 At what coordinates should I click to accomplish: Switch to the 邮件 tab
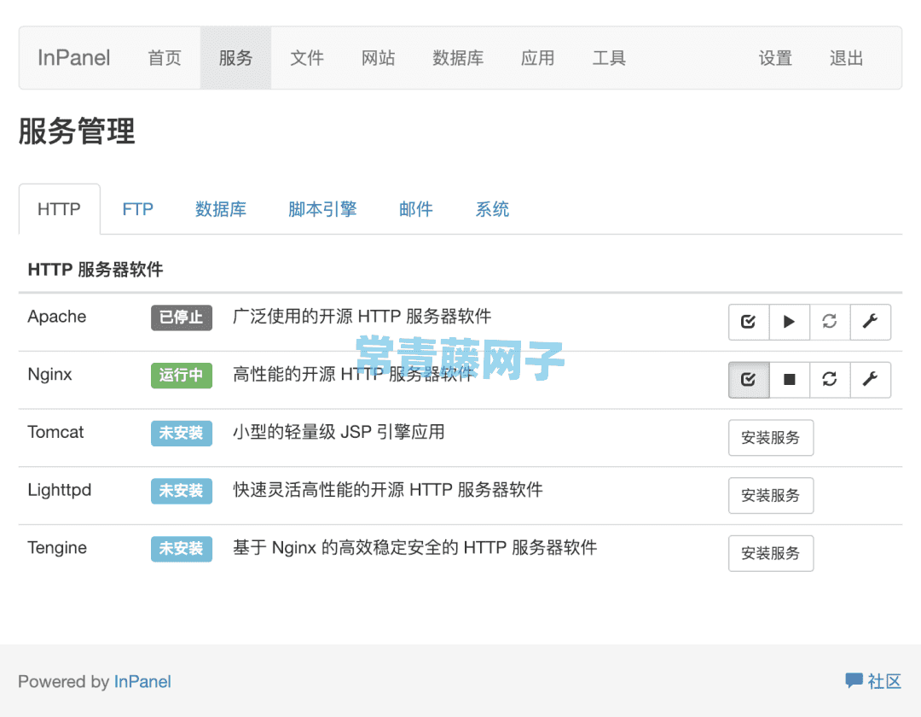pyautogui.click(x=415, y=208)
